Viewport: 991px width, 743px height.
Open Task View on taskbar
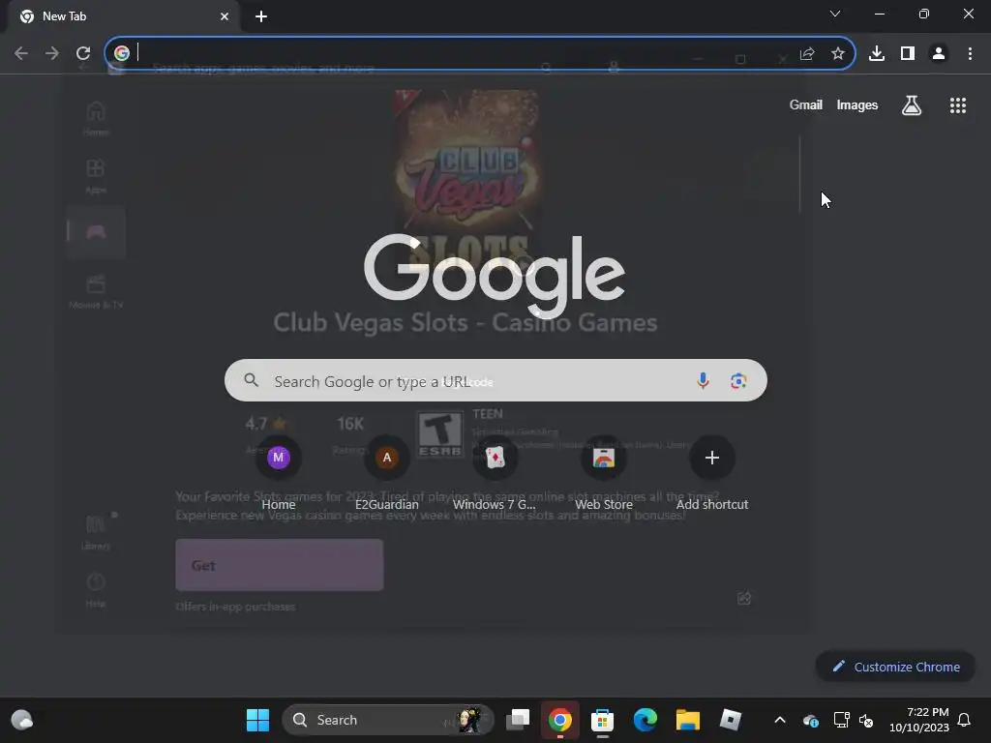[x=518, y=720]
